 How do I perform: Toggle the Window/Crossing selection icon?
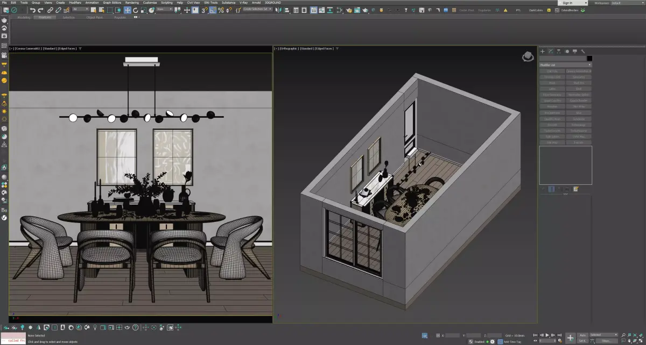(118, 10)
